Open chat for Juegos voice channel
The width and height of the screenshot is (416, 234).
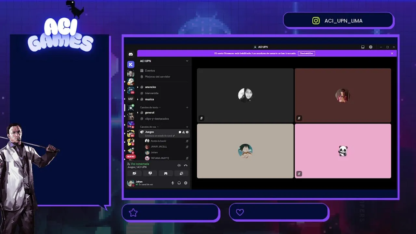coord(180,132)
